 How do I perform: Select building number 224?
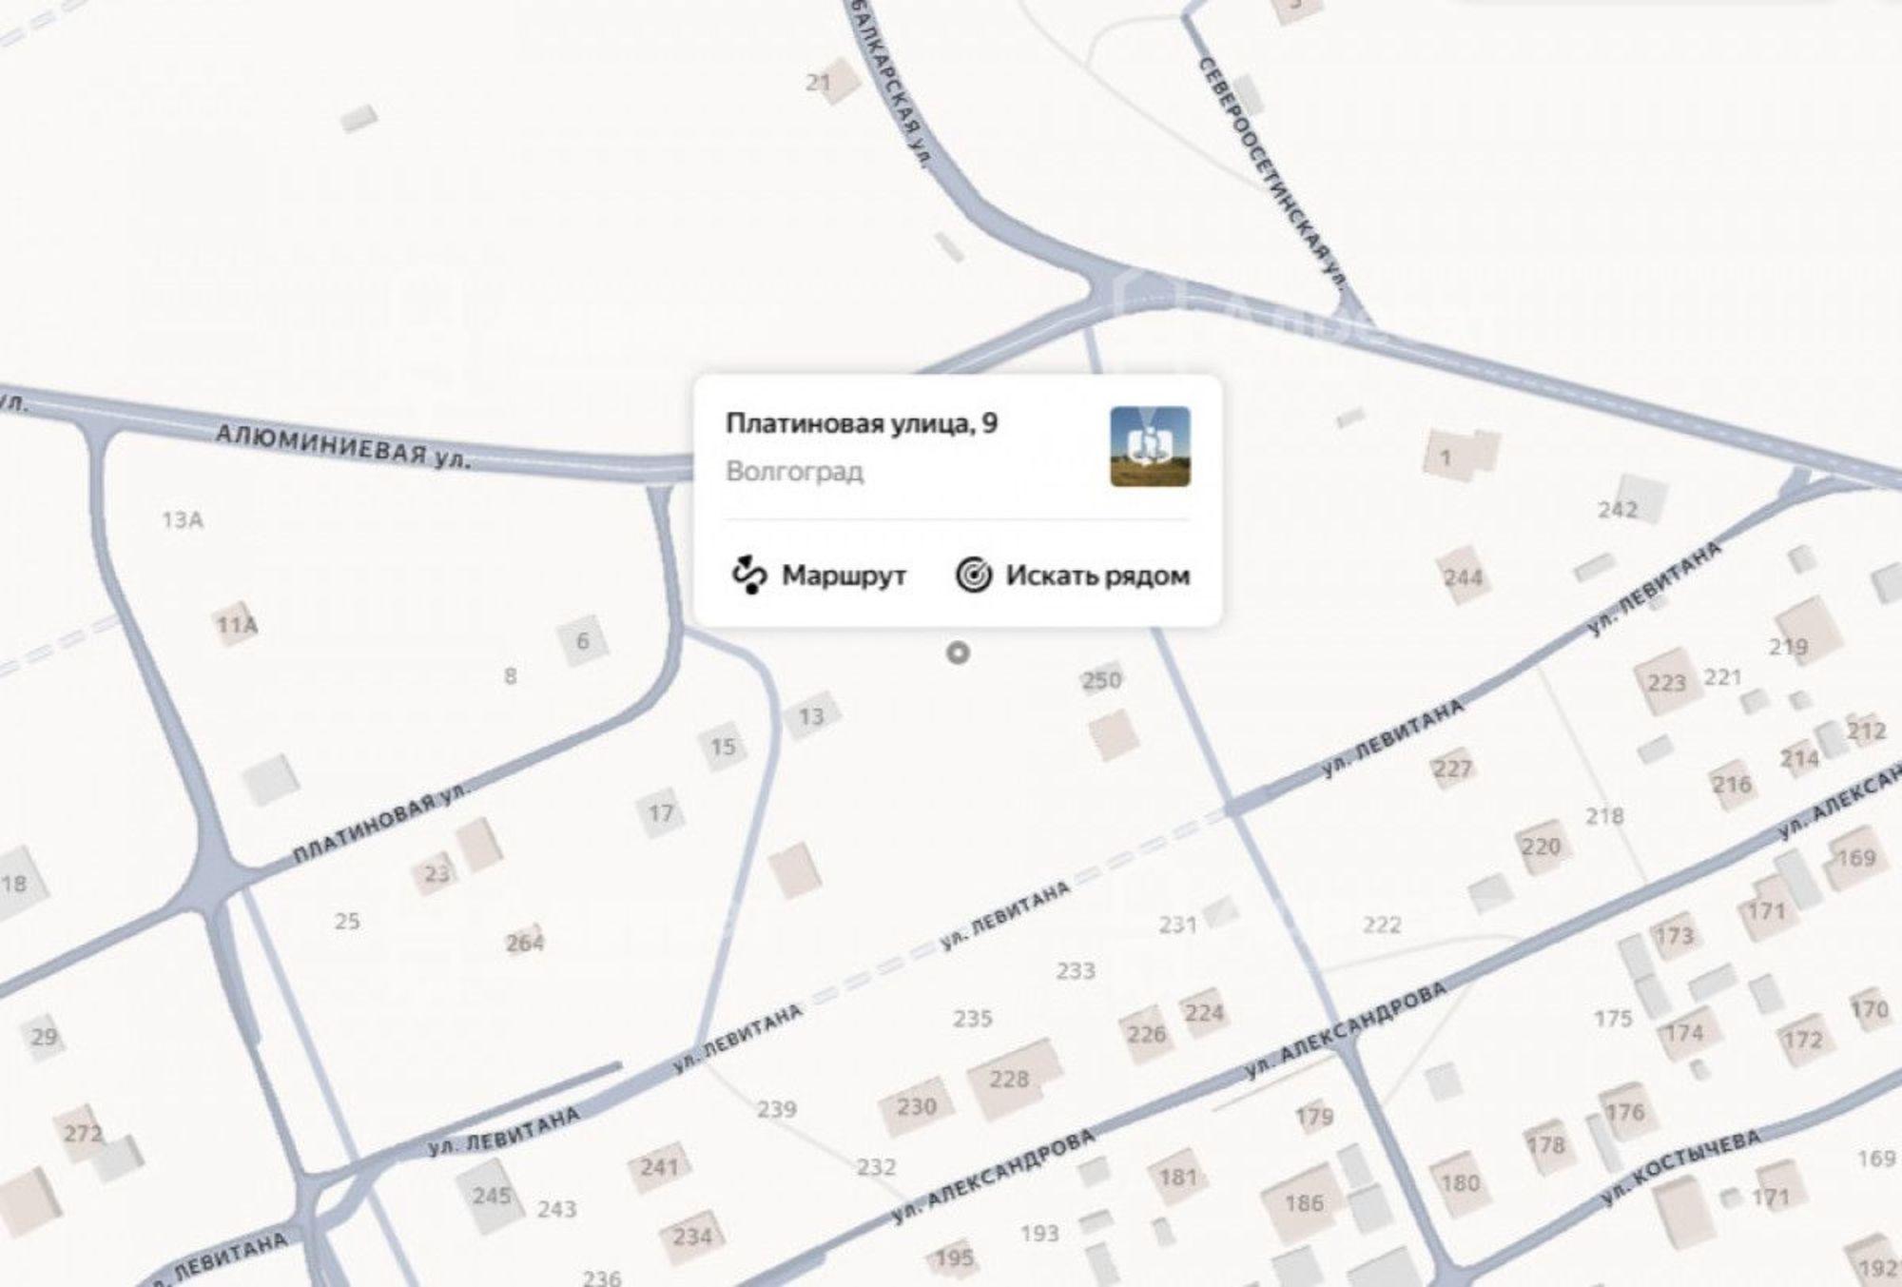pos(1204,1013)
